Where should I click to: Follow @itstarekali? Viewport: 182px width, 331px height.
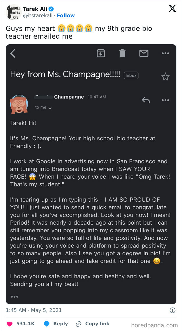[x=66, y=15]
